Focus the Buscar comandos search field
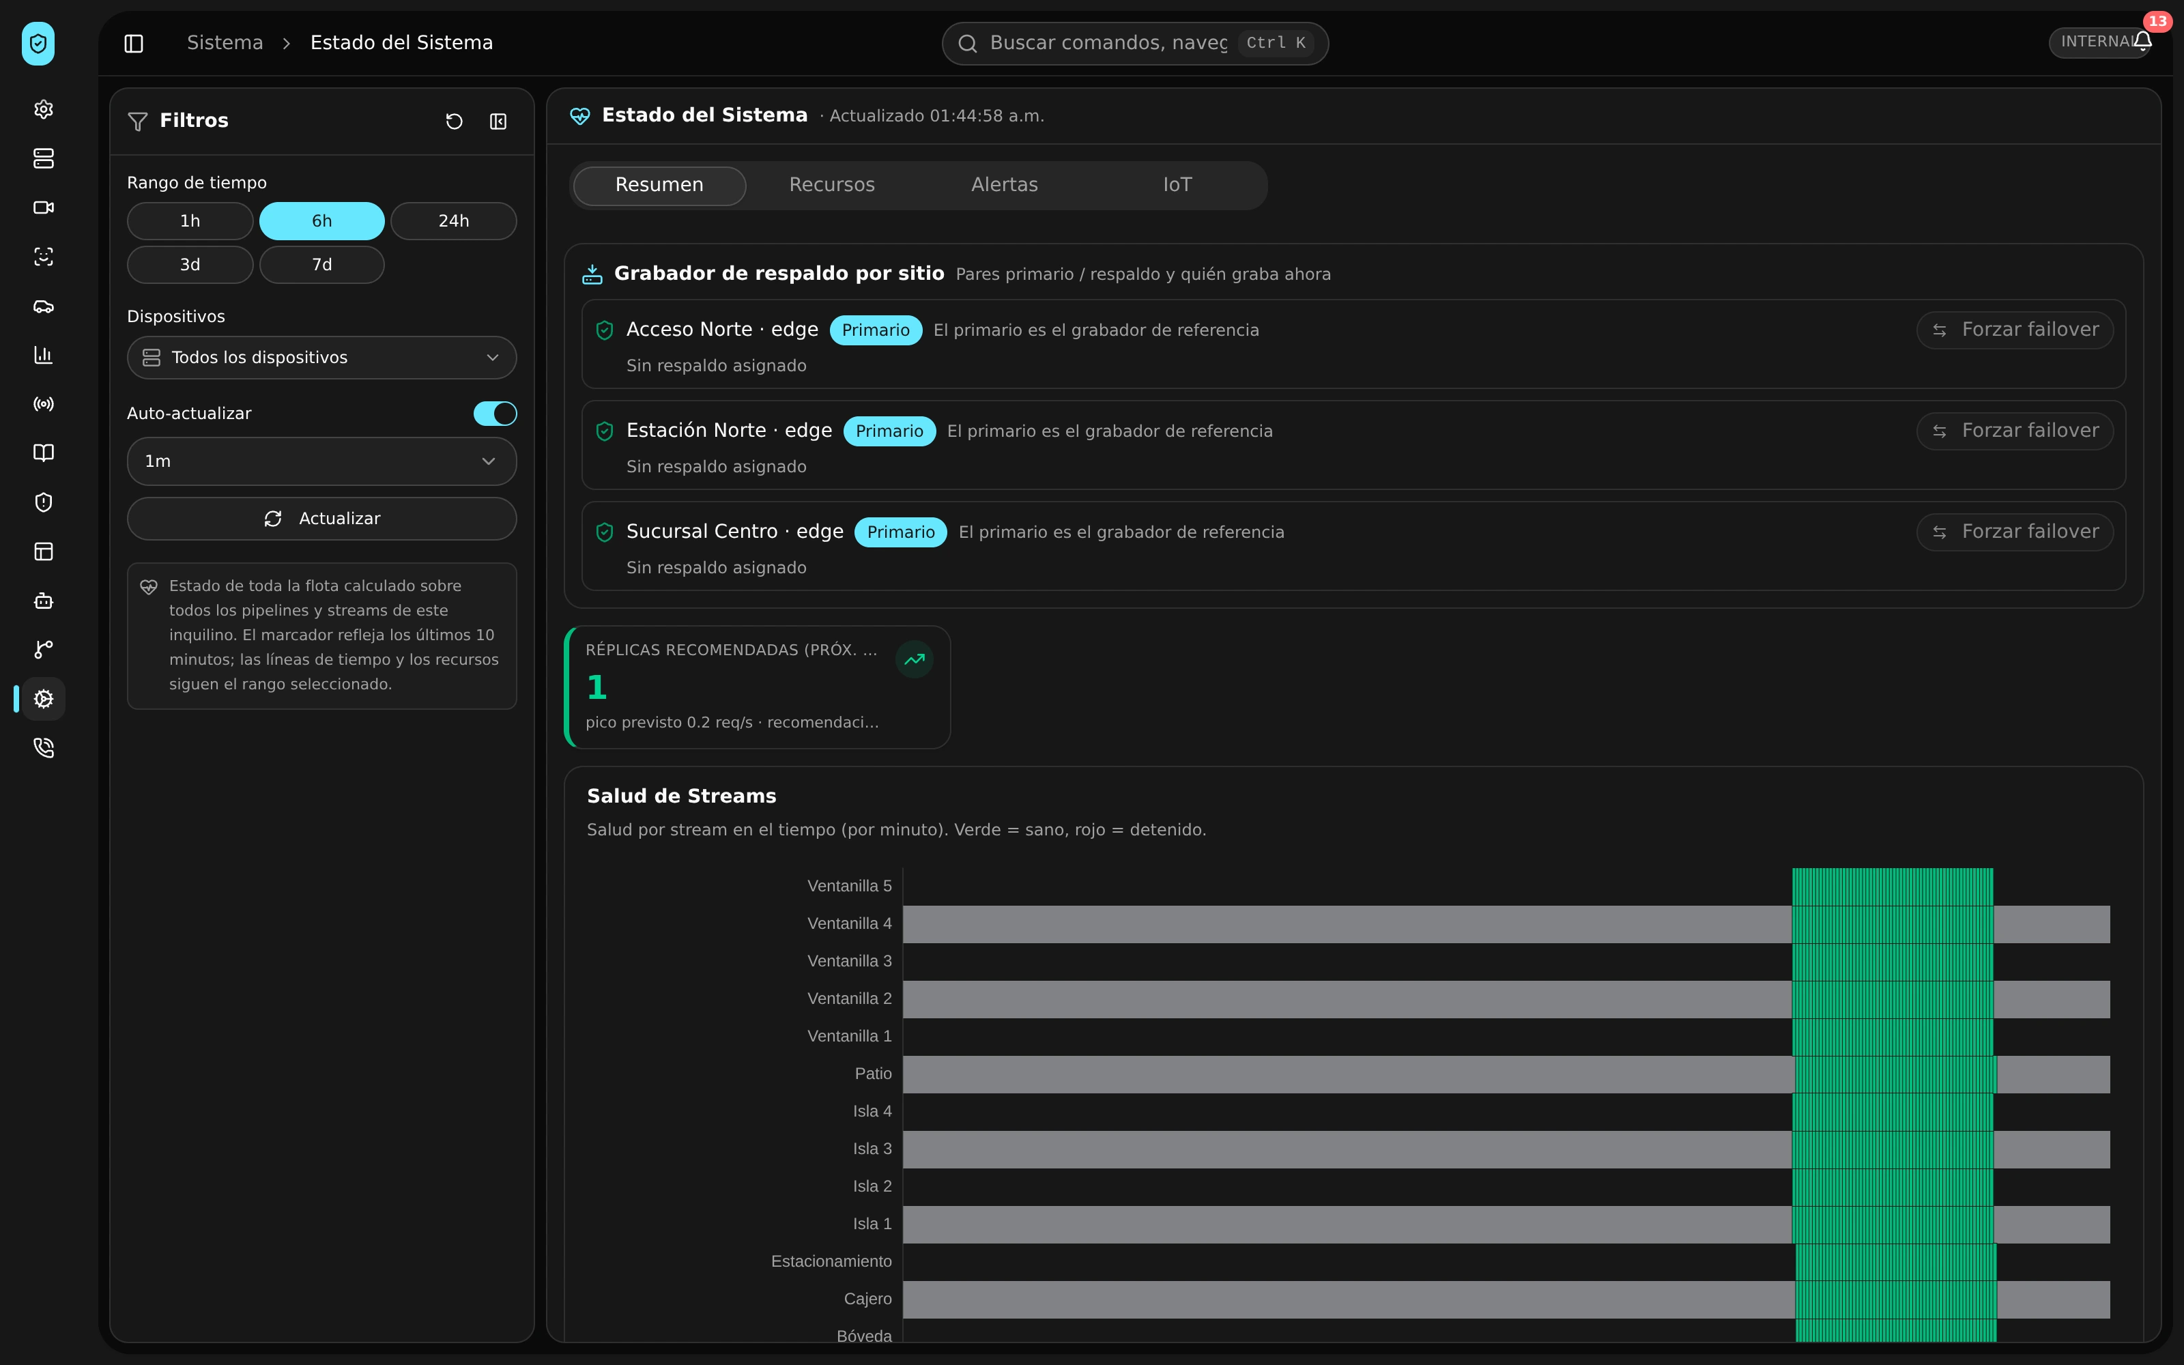This screenshot has width=2184, height=1365. pyautogui.click(x=1134, y=43)
